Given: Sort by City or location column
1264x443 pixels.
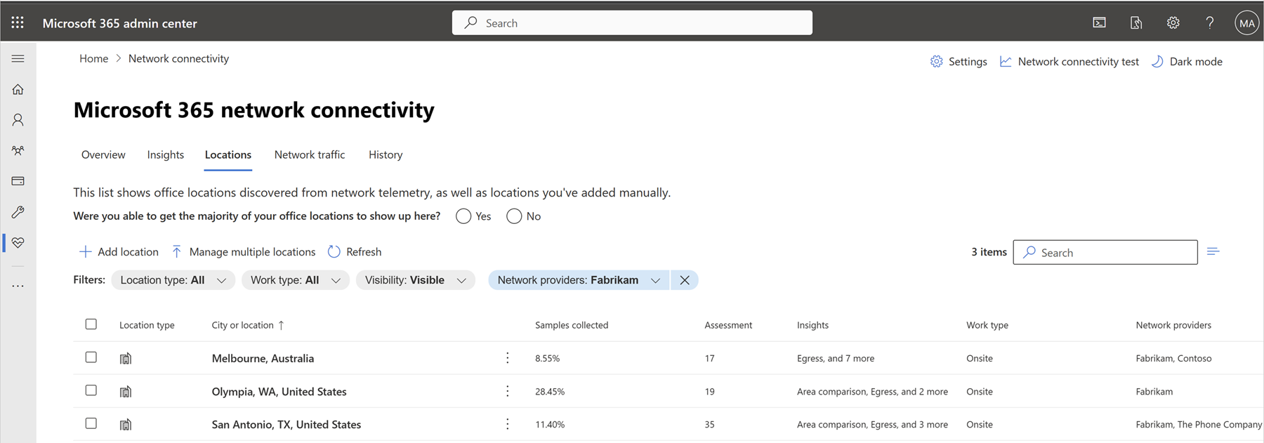Looking at the screenshot, I should (248, 325).
